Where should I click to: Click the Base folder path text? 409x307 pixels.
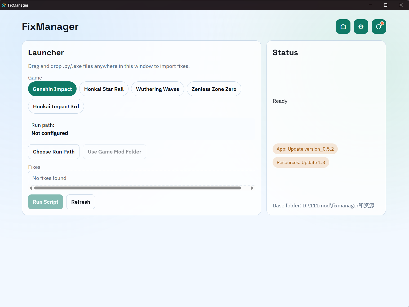(323, 206)
